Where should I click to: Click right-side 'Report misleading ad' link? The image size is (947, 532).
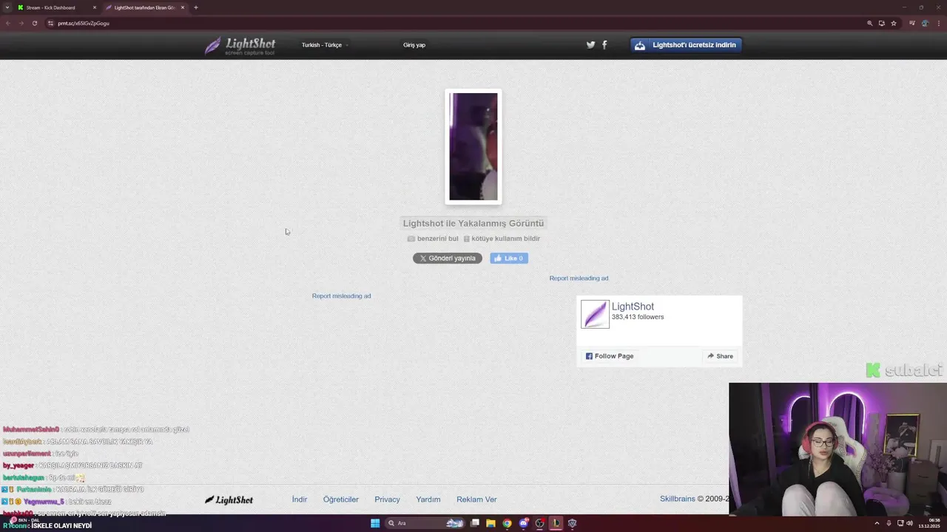point(579,278)
